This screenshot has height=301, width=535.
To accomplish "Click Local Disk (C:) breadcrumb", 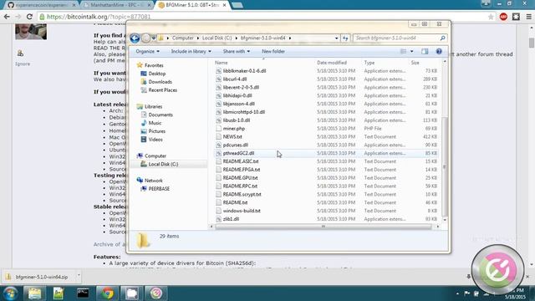I will click(x=217, y=38).
